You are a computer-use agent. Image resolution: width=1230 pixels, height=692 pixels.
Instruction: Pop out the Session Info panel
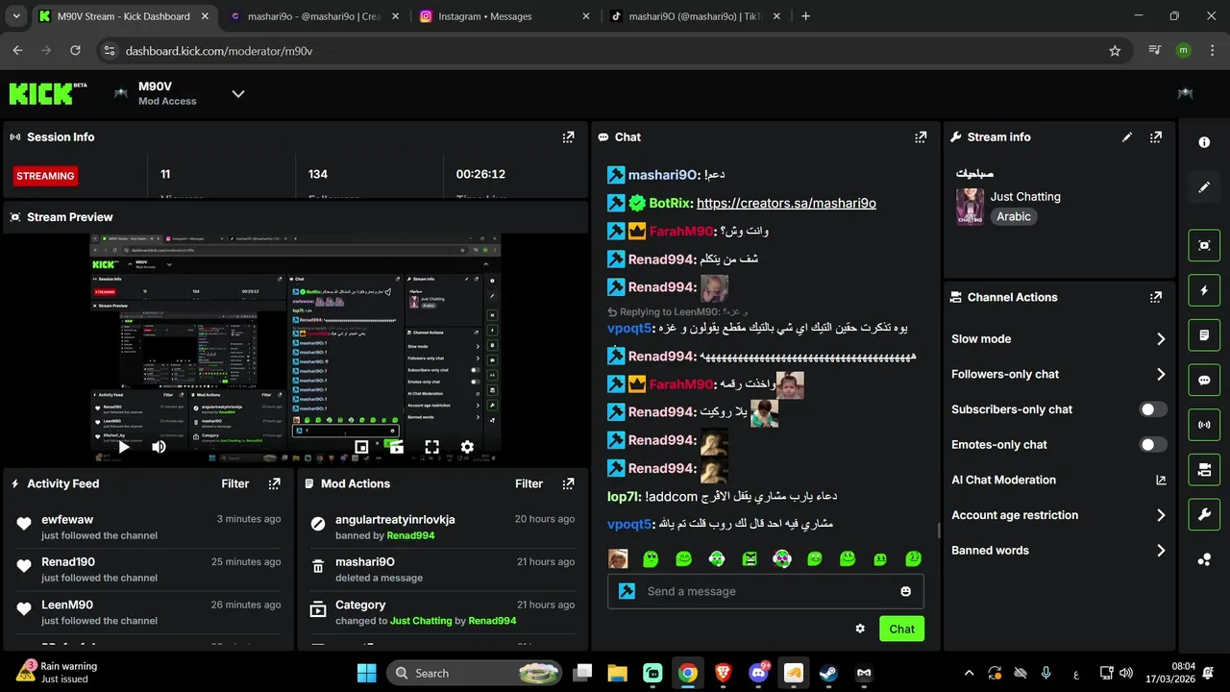(x=568, y=137)
